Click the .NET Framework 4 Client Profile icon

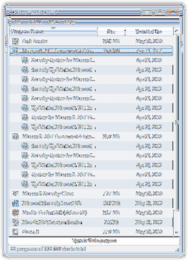click(x=15, y=51)
